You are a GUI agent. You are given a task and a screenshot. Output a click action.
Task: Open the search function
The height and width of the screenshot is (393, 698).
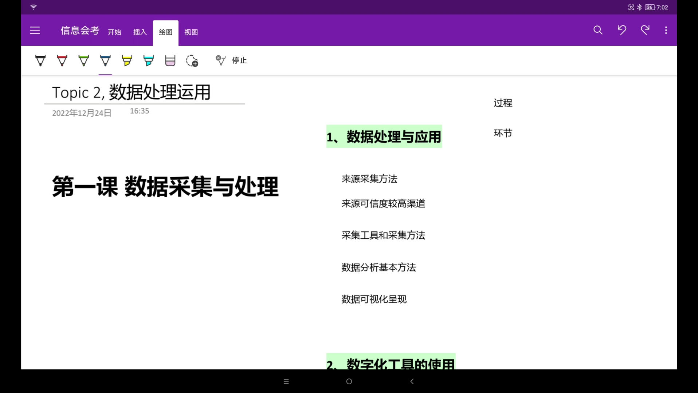tap(598, 30)
